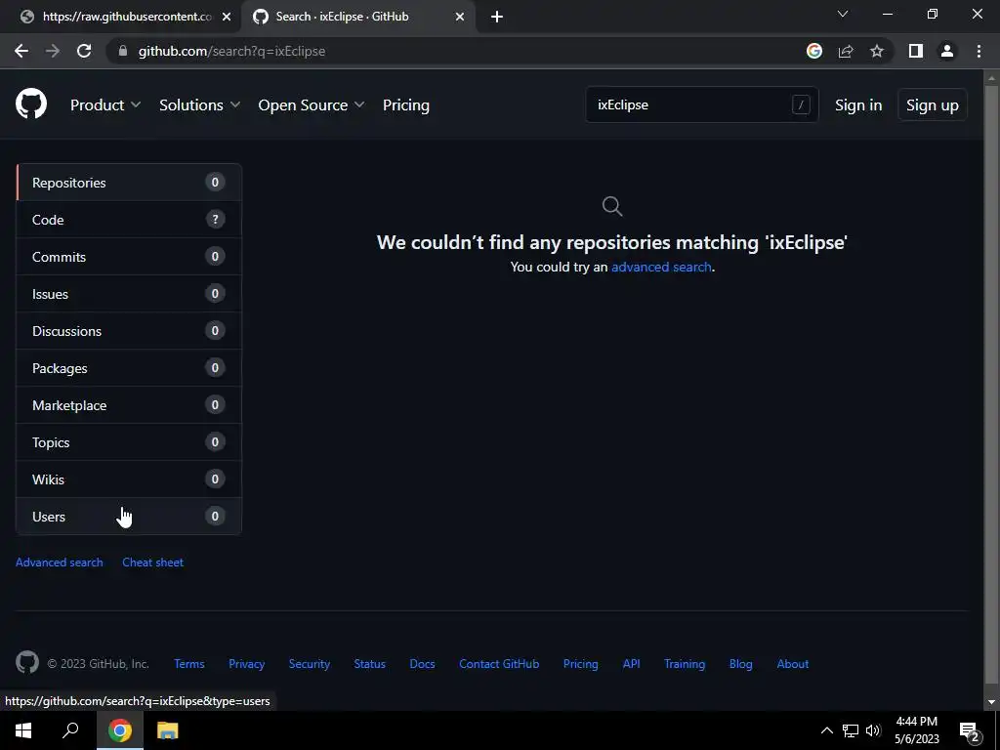
Task: Open Training footer link
Action: pyautogui.click(x=685, y=663)
